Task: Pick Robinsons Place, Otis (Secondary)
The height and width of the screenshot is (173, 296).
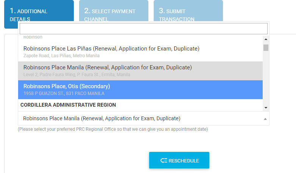Action: pos(67,86)
